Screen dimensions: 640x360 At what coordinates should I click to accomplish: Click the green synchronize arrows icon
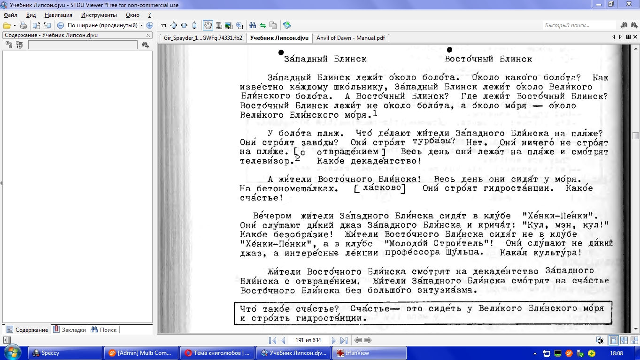pos(262,25)
